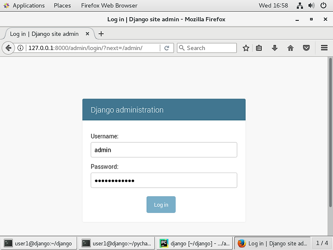Open the workspace switcher 1 / 4
This screenshot has height=250, width=333.
[322, 243]
